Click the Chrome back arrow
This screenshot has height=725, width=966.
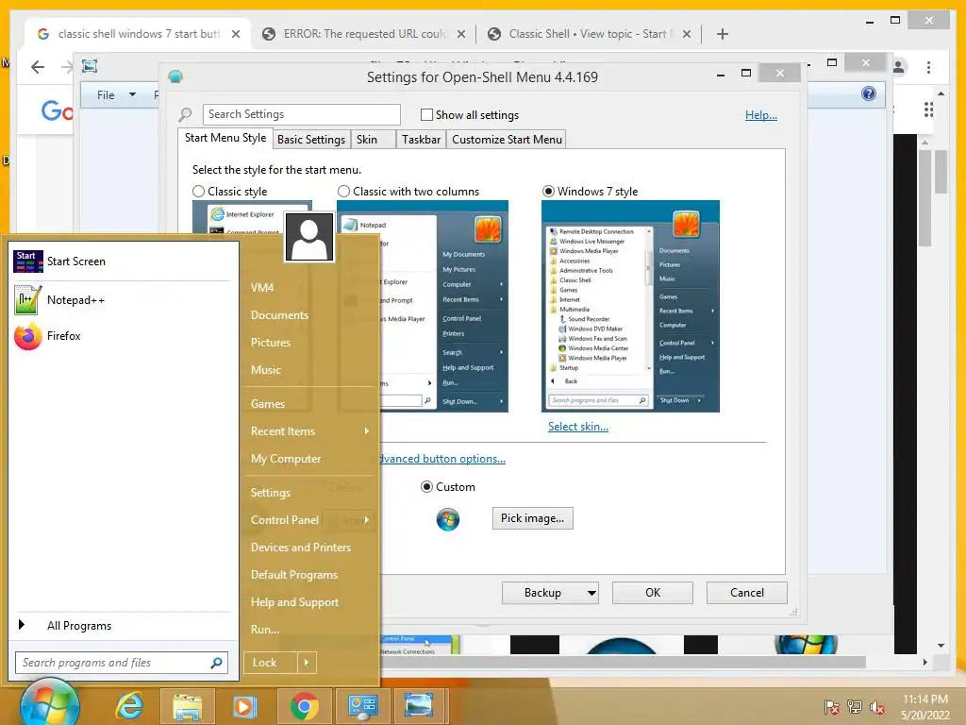click(38, 67)
